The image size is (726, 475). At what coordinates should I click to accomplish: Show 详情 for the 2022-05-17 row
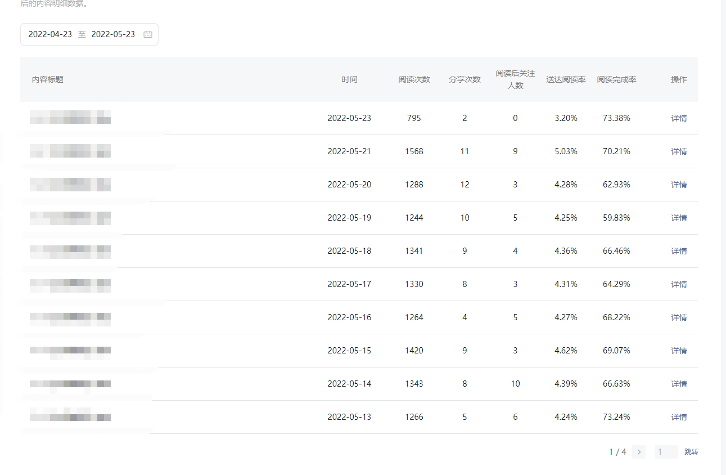click(679, 284)
